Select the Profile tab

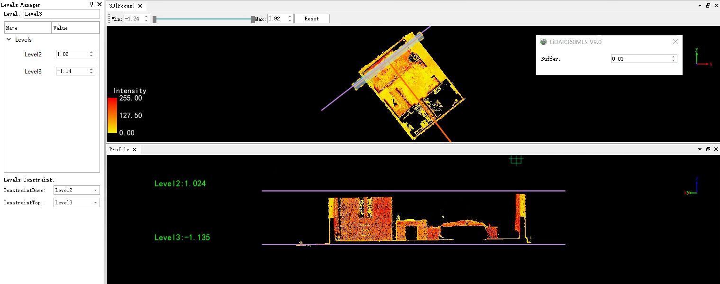pyautogui.click(x=119, y=149)
